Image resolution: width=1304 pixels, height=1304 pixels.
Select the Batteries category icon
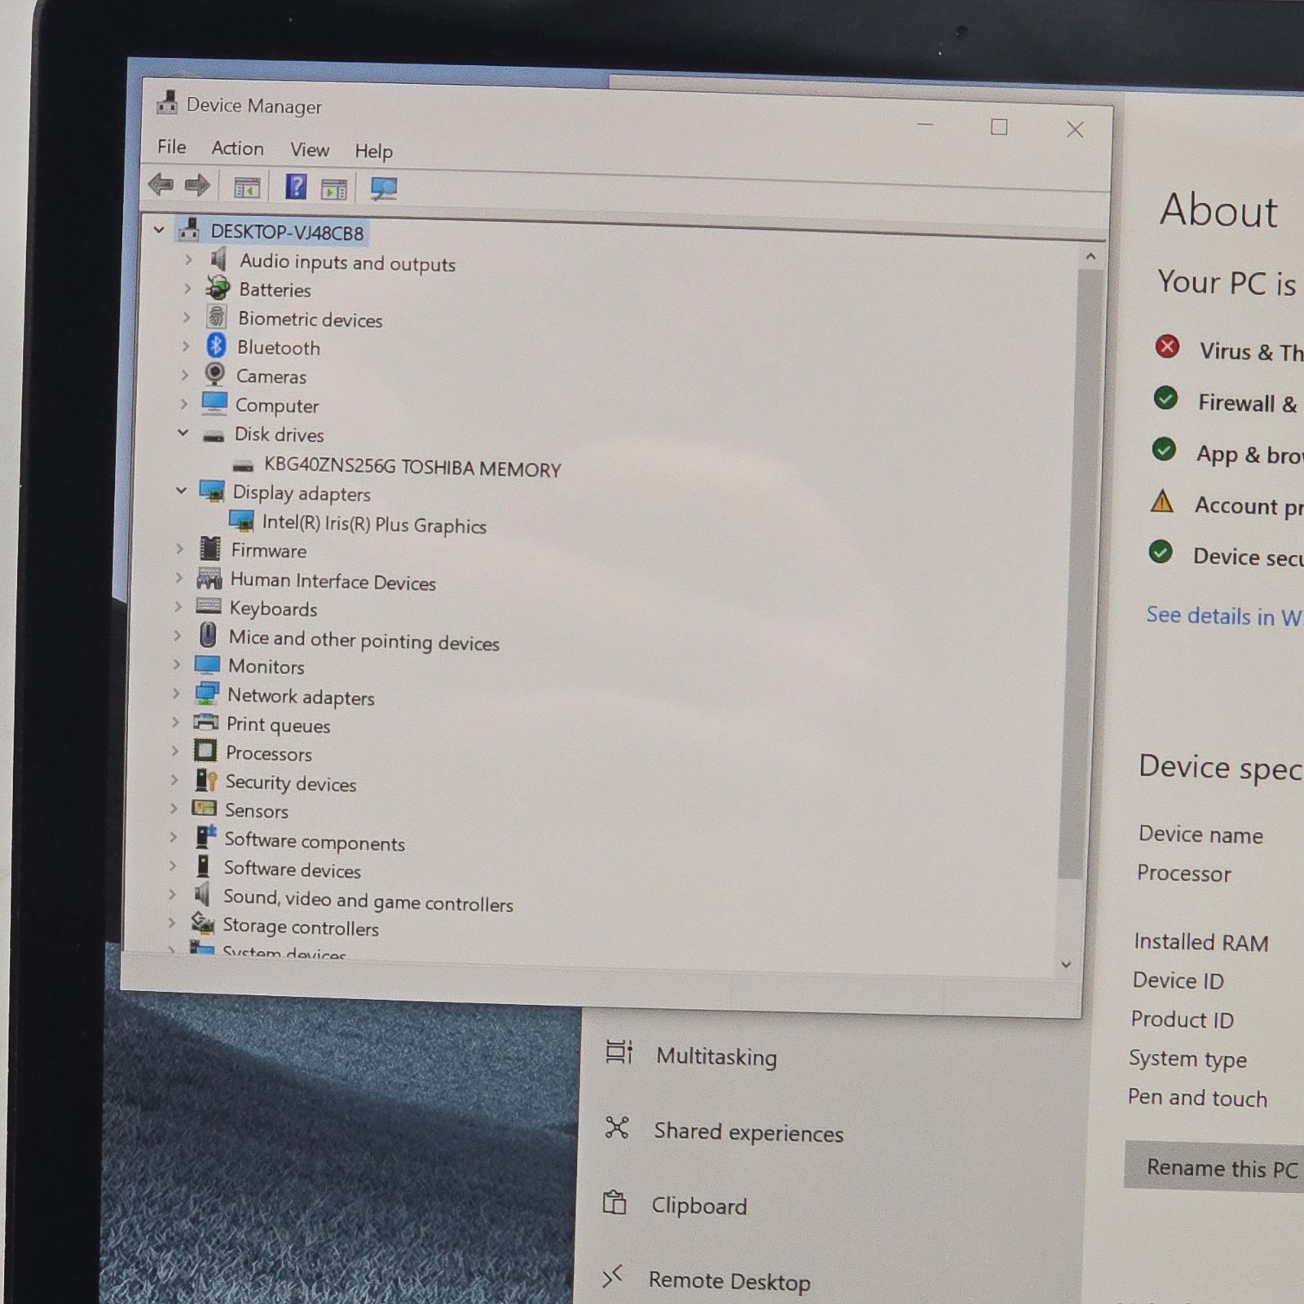[218, 288]
